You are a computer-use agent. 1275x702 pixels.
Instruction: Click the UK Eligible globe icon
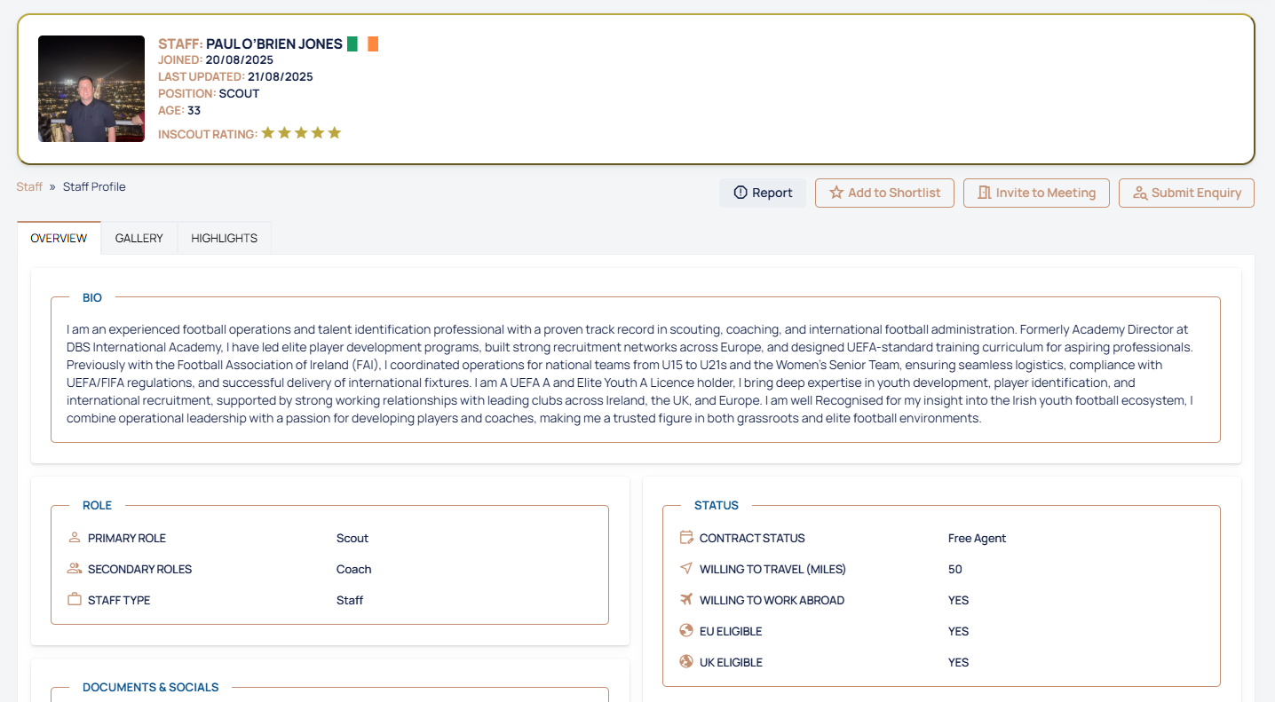[x=686, y=662]
